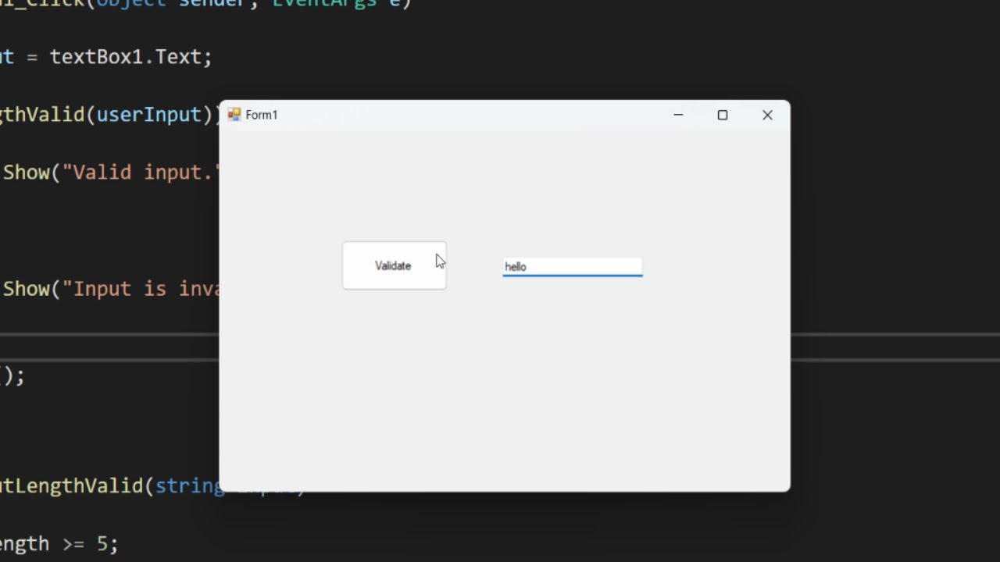1000x562 pixels.
Task: Click the number 5 in code editor
Action: tap(102, 543)
